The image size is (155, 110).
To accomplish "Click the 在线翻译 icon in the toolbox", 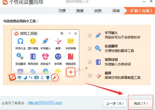I will point(20,56).
